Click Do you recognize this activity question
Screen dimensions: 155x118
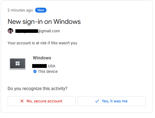(x=37, y=88)
